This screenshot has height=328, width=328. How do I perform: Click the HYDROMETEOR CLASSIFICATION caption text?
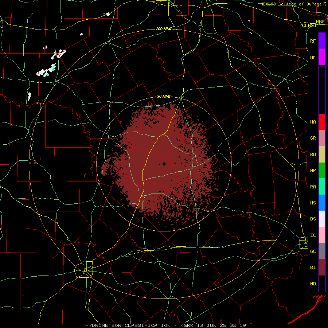click(x=128, y=325)
